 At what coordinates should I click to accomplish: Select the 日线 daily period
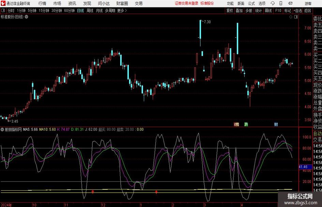(x=80, y=11)
